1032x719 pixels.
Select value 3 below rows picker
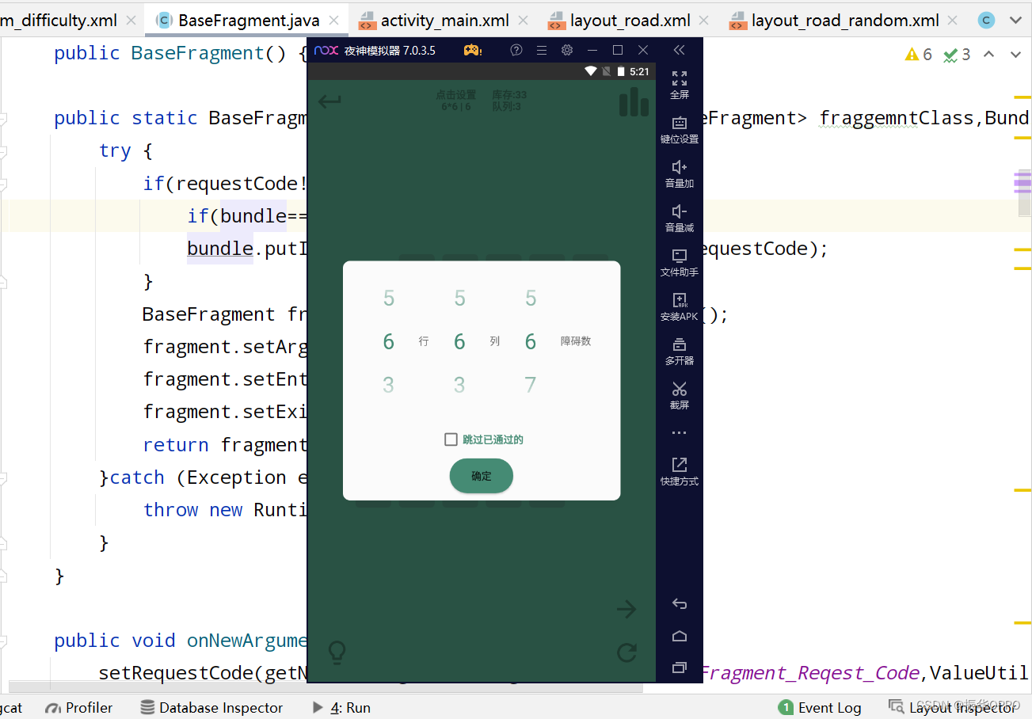(x=388, y=385)
